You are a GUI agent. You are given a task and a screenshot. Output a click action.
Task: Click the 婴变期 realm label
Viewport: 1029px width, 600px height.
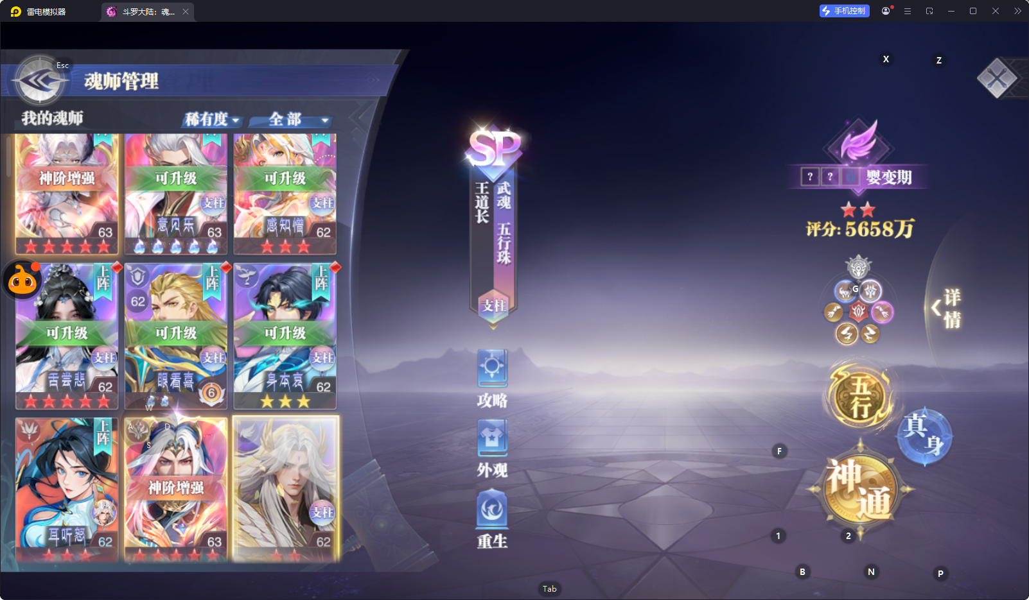tap(889, 177)
